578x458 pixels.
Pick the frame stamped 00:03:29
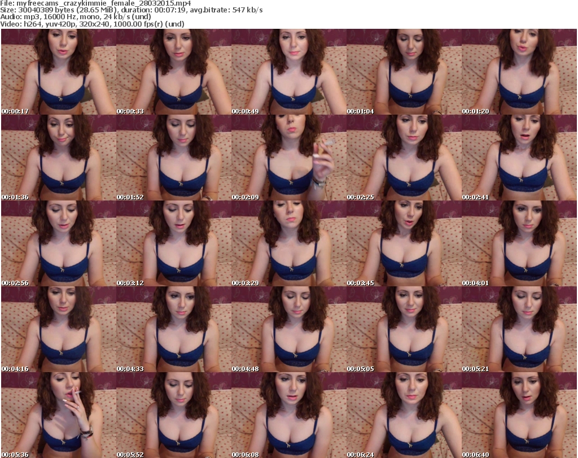tap(288, 243)
